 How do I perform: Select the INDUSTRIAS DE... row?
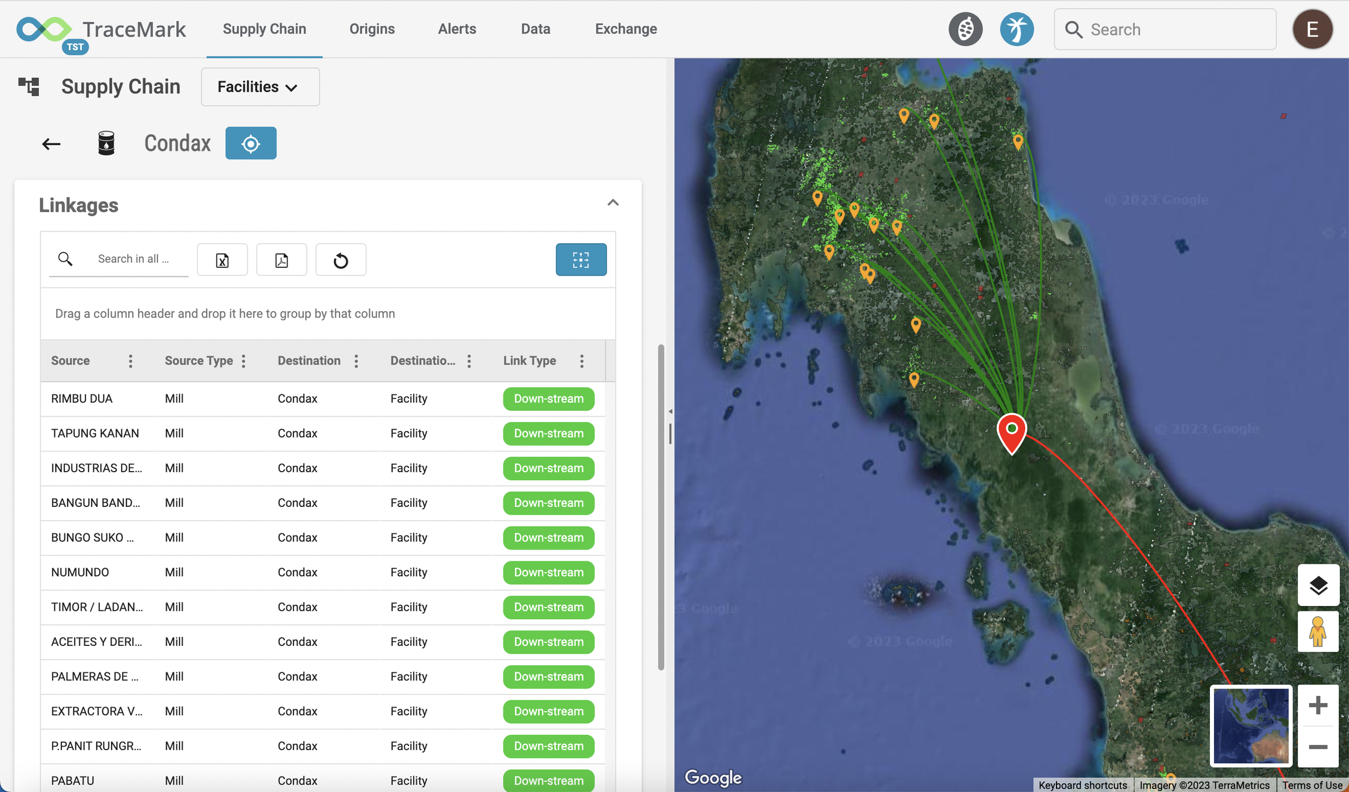coord(323,469)
